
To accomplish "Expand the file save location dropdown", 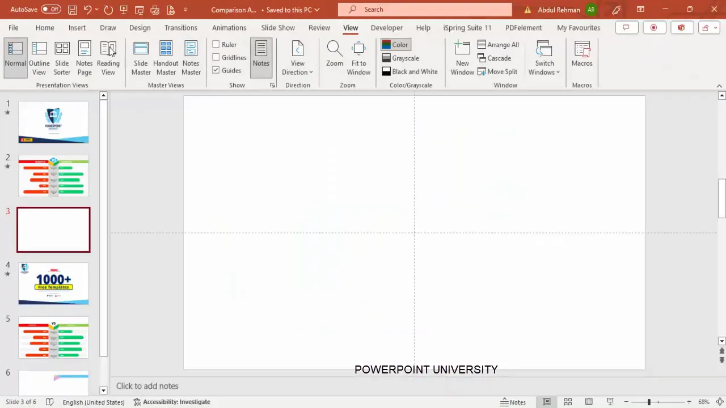I will [316, 10].
